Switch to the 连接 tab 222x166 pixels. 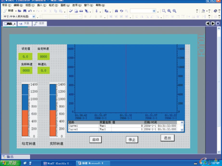coord(40,24)
